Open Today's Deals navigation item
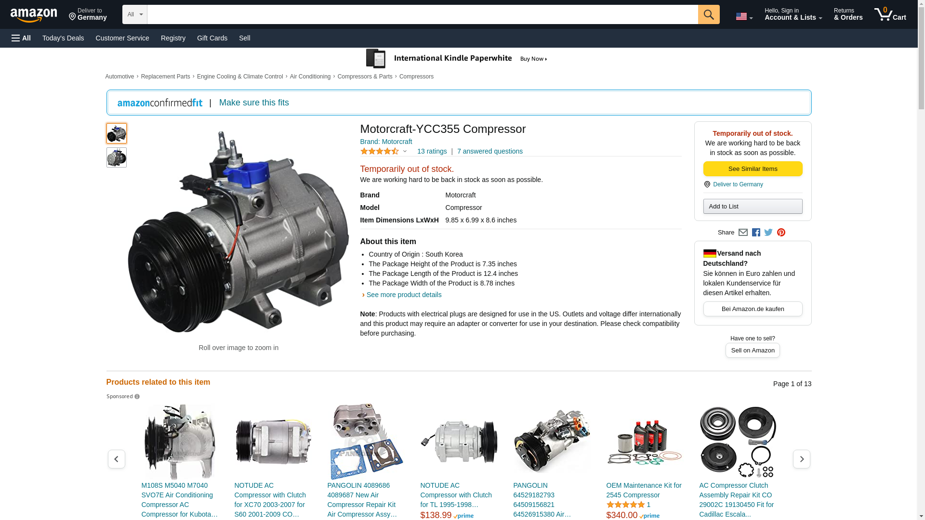The image size is (925, 520). pos(63,38)
